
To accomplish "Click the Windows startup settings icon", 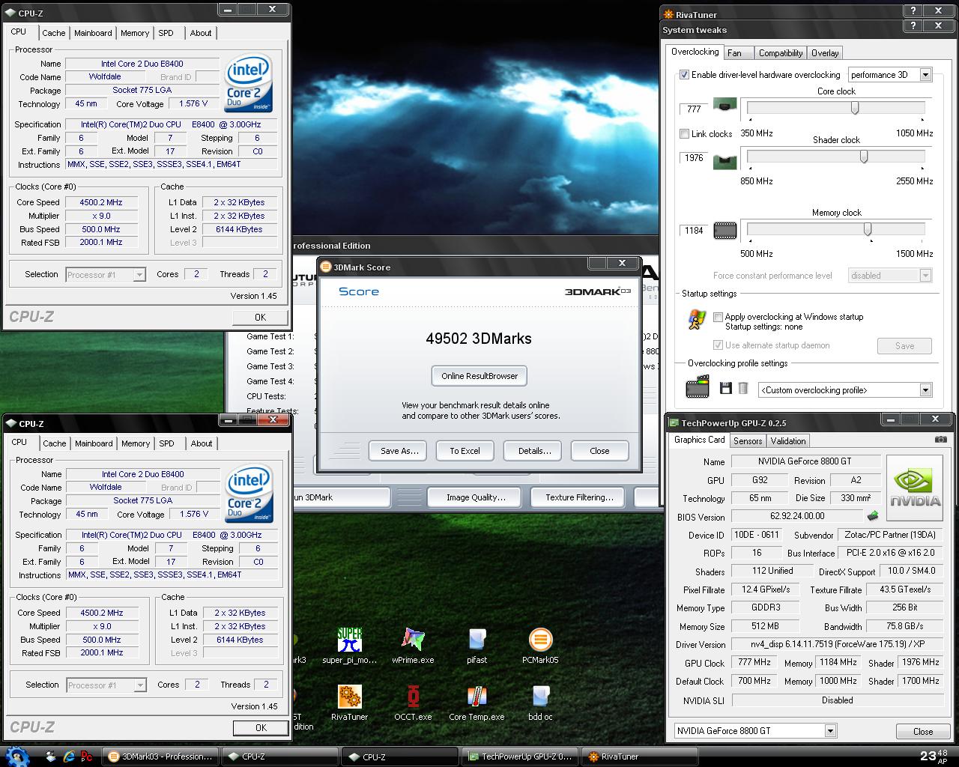I will (x=697, y=320).
